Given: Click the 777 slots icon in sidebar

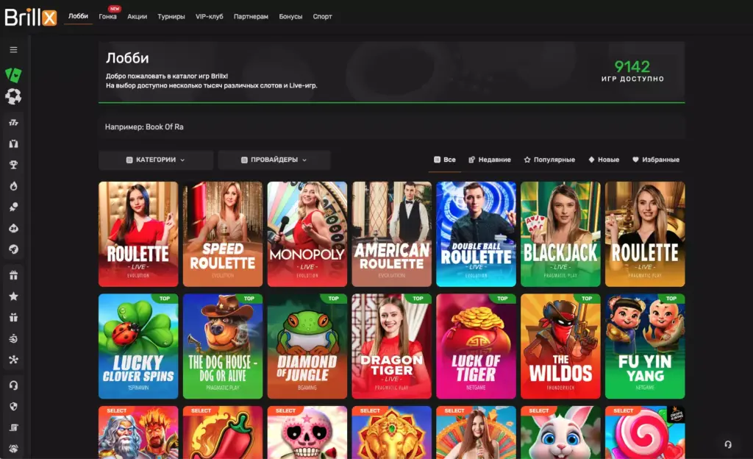Looking at the screenshot, I should [x=13, y=123].
